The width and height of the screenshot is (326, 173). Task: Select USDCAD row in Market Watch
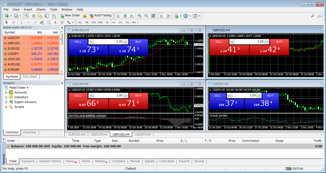pyautogui.click(x=31, y=59)
